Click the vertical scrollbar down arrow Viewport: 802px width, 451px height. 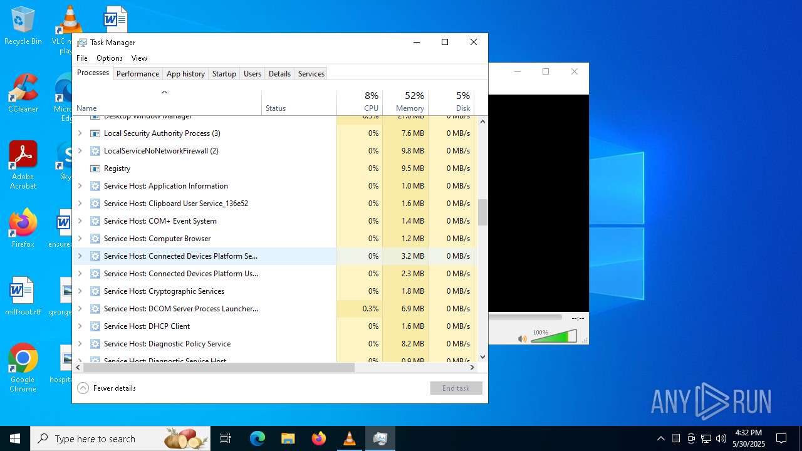[x=482, y=357]
